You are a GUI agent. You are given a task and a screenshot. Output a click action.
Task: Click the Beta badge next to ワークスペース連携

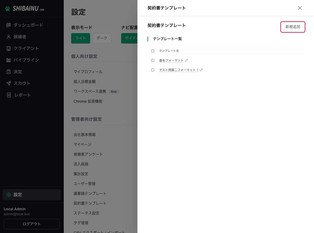(x=114, y=92)
